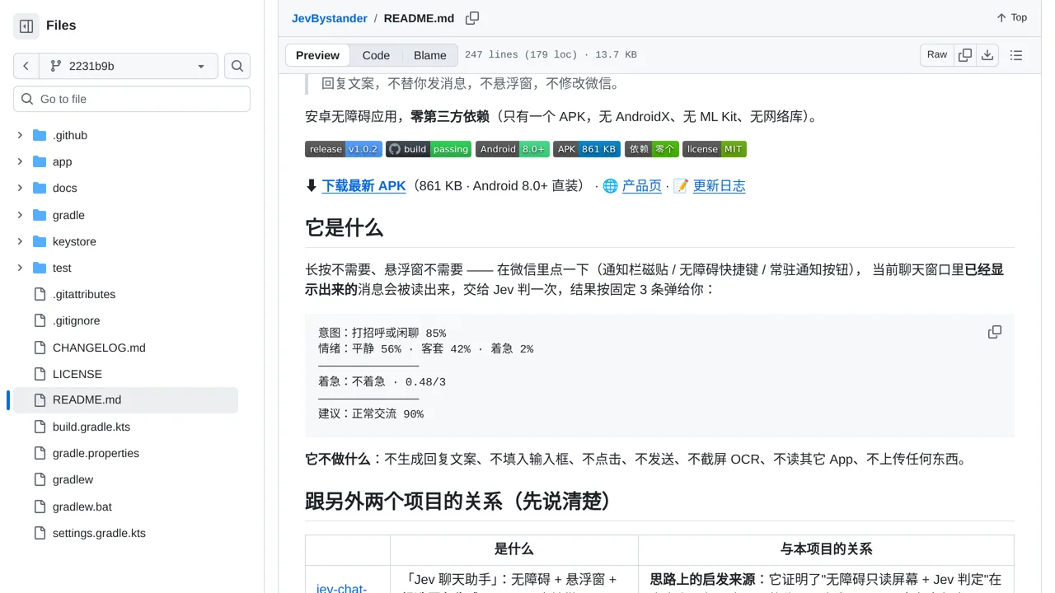The width and height of the screenshot is (1055, 593).
Task: Click the 与本项目的关系 table header
Action: 826,549
